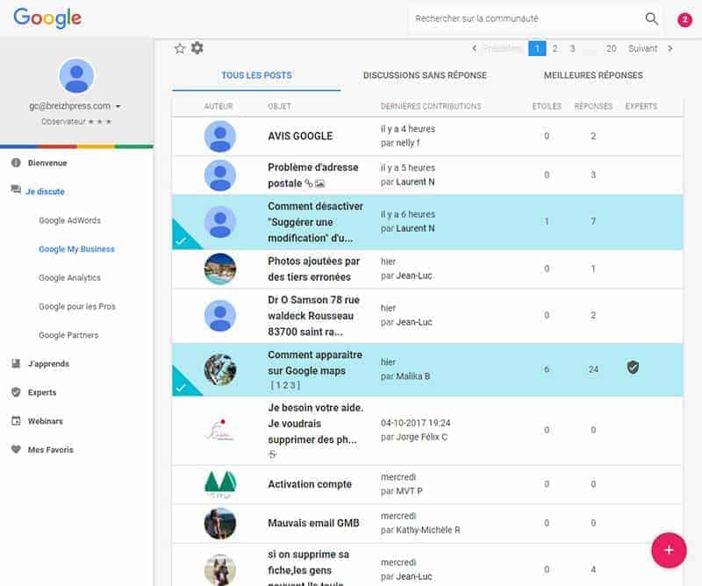Switch to Discussions sans réponse tab
The width and height of the screenshot is (702, 586).
pyautogui.click(x=425, y=75)
